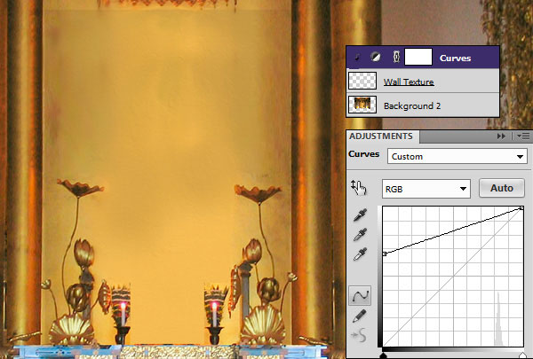Image resolution: width=533 pixels, height=359 pixels.
Task: Select the edit points curve tool
Action: [x=360, y=295]
